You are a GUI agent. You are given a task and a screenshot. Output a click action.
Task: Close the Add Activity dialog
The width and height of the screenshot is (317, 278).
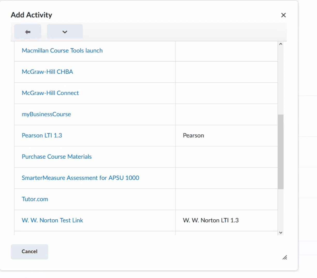(283, 15)
